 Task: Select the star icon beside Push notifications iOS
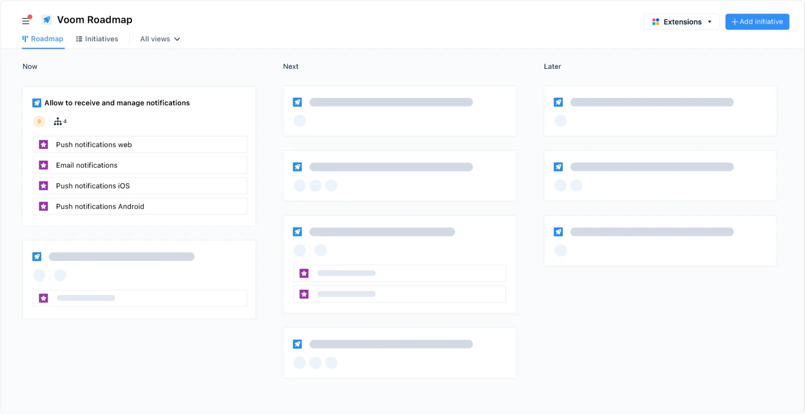tap(43, 186)
